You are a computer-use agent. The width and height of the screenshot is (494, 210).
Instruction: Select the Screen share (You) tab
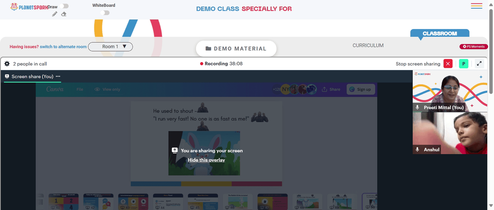tap(32, 76)
